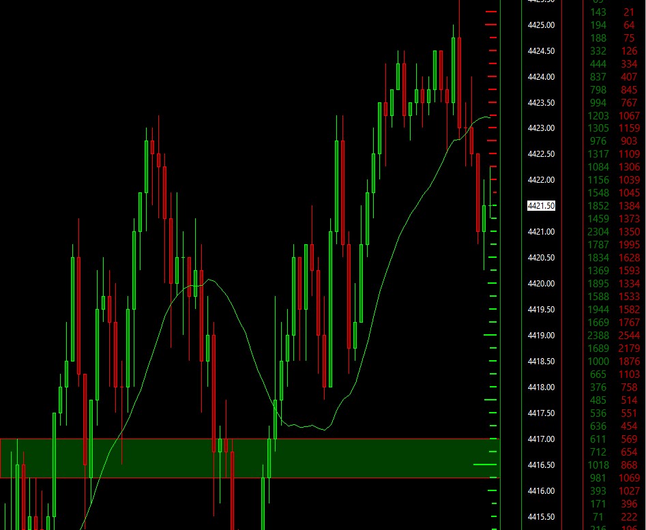Click green volume value 2388
The width and height of the screenshot is (646, 530).
(x=598, y=336)
